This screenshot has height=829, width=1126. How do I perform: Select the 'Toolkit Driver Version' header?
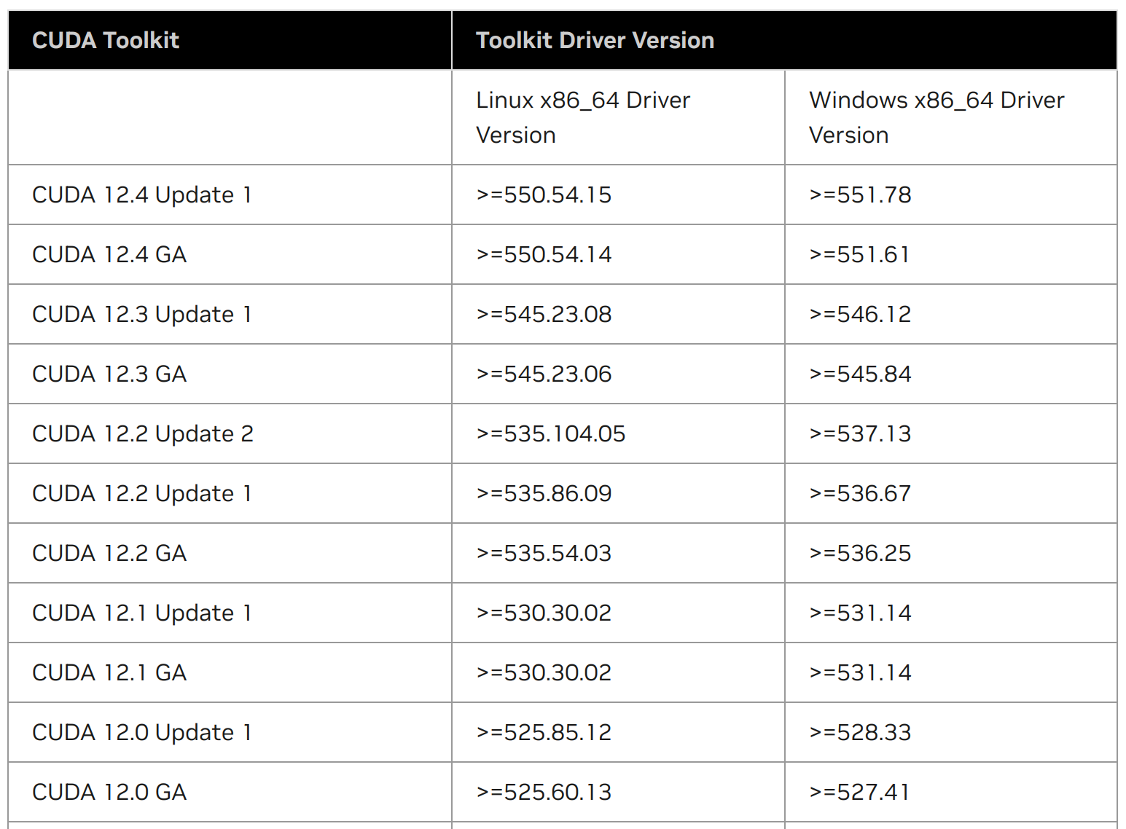point(595,40)
